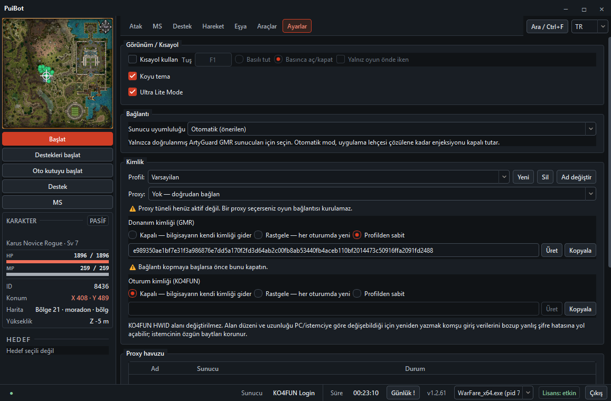Select the Basınca aç/kapat radio option
This screenshot has height=401, width=611.
point(278,60)
